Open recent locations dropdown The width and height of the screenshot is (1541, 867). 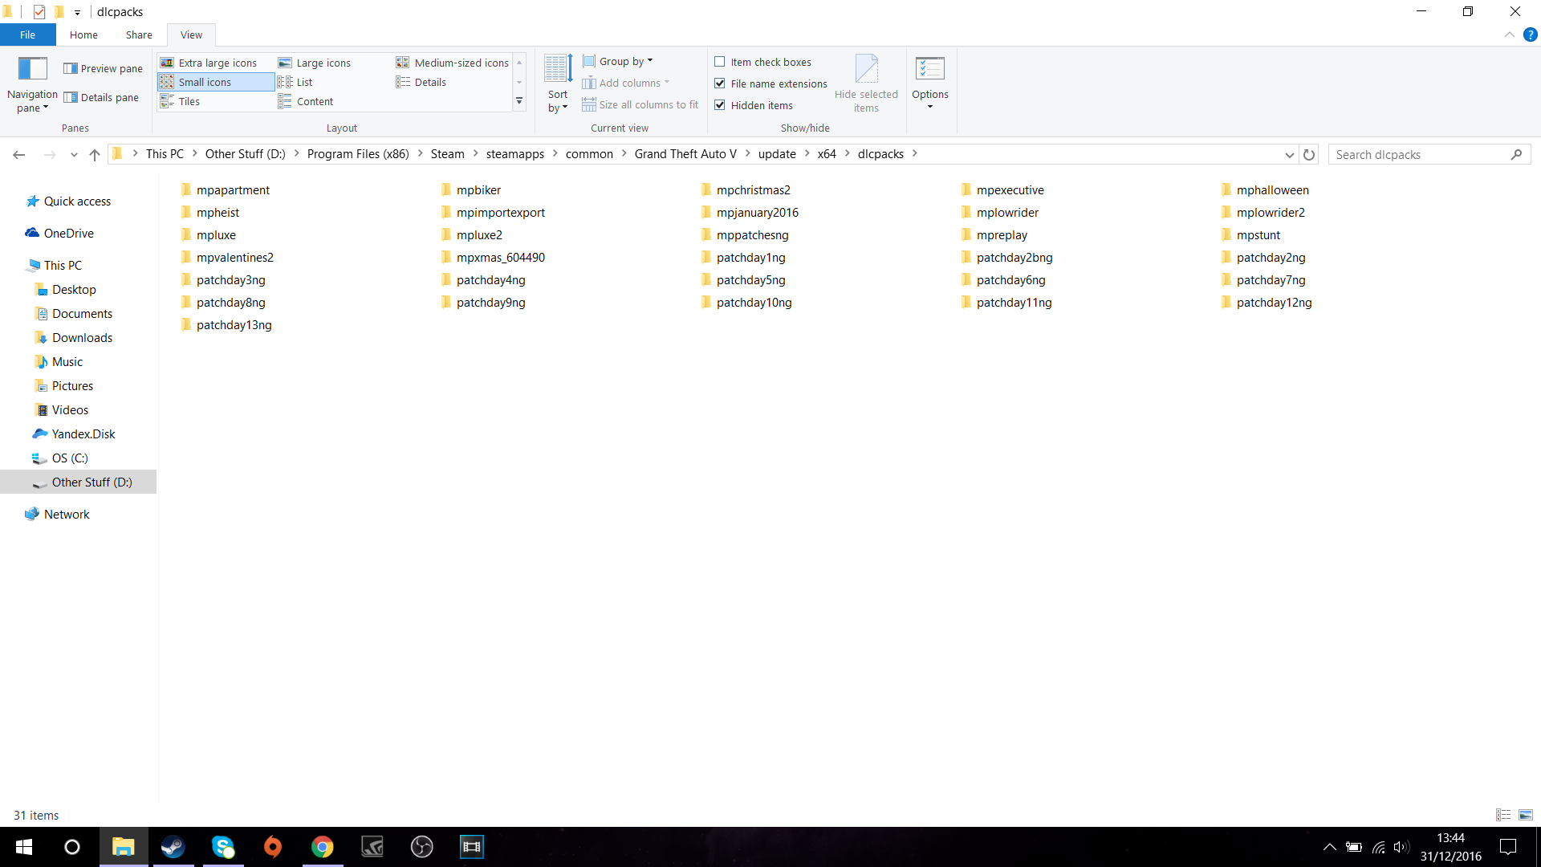pos(74,154)
